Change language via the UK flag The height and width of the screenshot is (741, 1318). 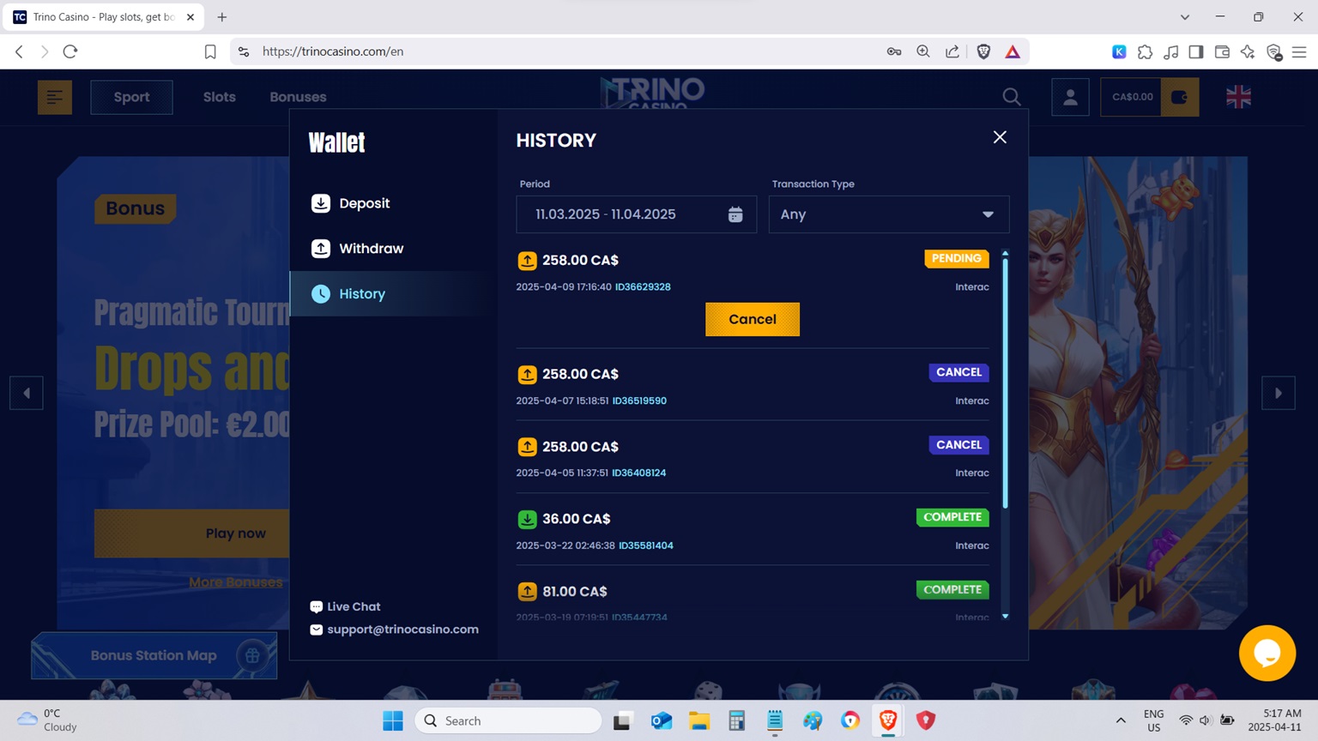(1238, 97)
